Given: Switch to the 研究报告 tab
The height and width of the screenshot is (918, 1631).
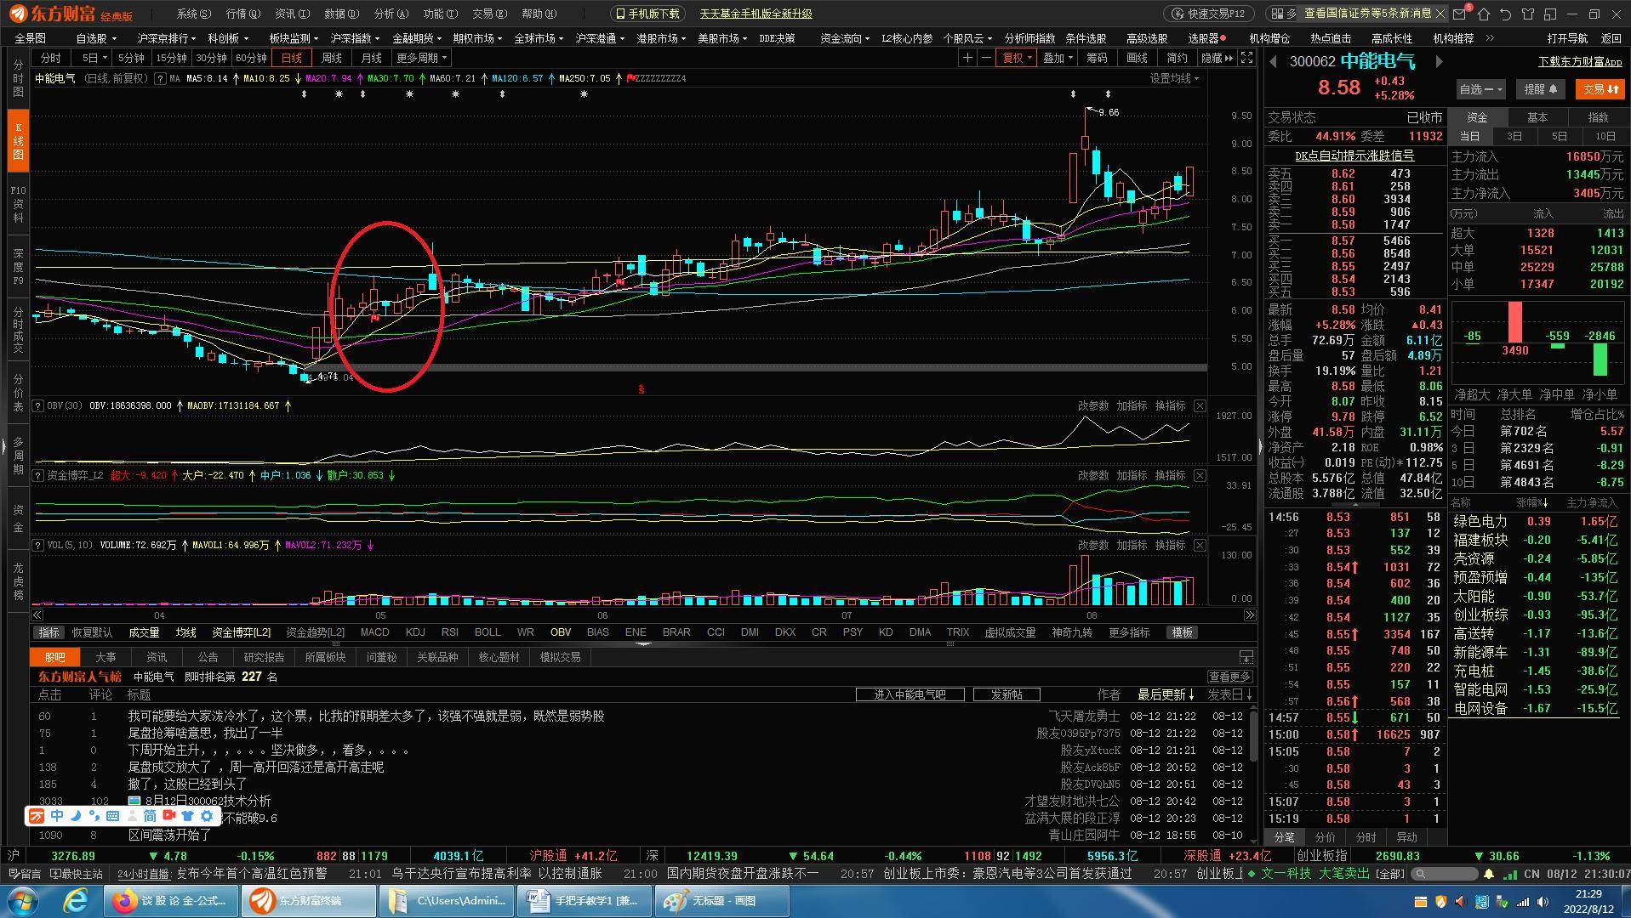Looking at the screenshot, I should 265,657.
